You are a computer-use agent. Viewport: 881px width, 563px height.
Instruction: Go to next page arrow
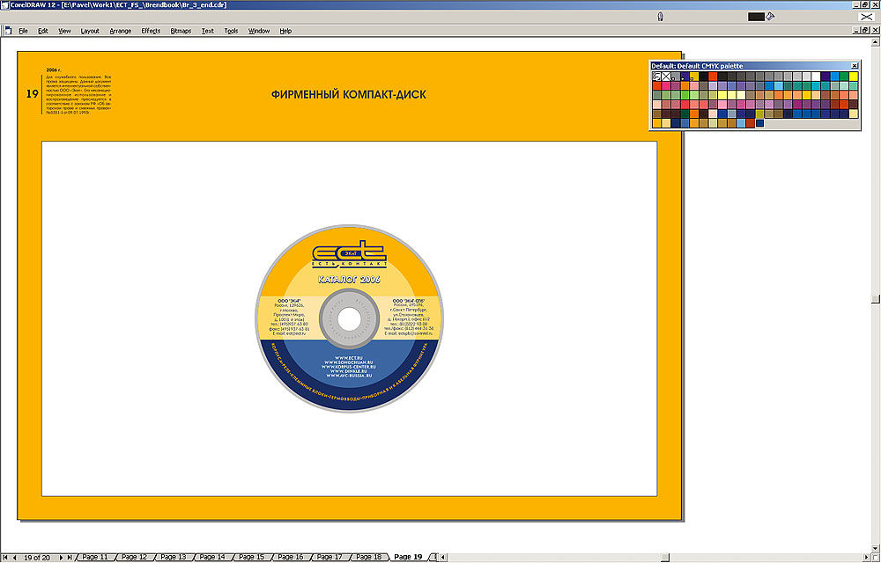pyautogui.click(x=62, y=558)
